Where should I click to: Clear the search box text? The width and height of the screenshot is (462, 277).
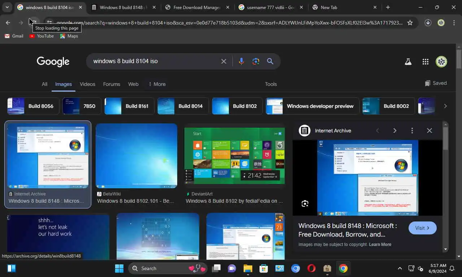pyautogui.click(x=224, y=61)
